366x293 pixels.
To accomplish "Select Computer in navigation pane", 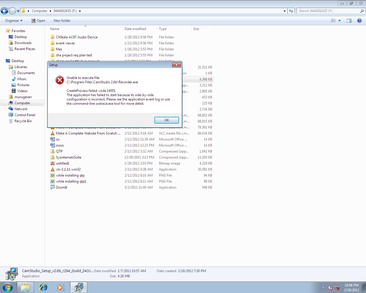I will pos(22,103).
